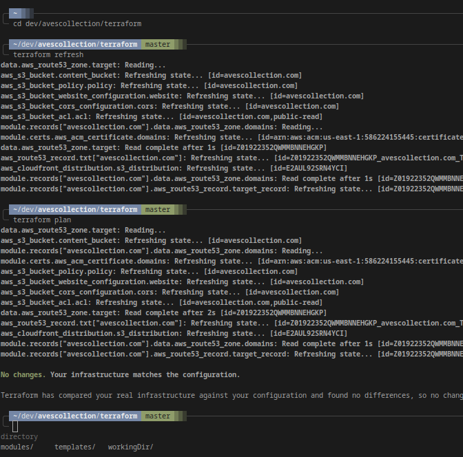Select the green 'No changes.' text
The image size is (463, 457).
[x=23, y=374]
